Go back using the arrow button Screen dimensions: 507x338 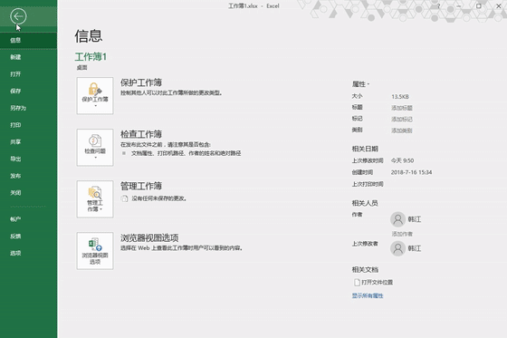pyautogui.click(x=18, y=16)
